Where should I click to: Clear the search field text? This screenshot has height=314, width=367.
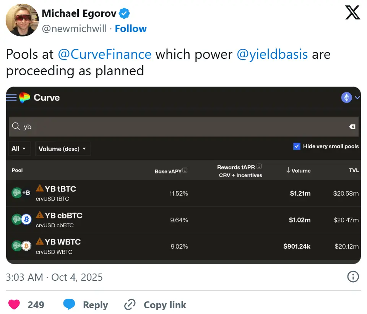point(352,127)
